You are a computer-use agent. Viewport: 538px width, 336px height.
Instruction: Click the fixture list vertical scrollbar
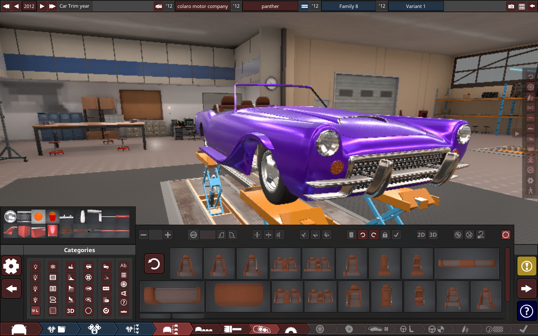tap(507, 275)
